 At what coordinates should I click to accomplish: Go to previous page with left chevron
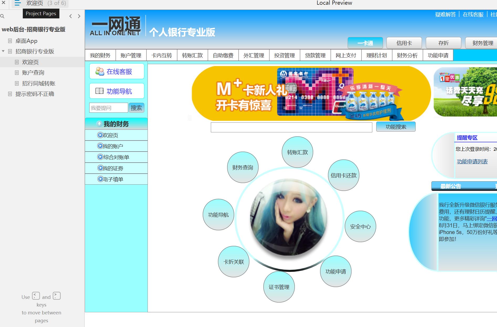[x=70, y=16]
